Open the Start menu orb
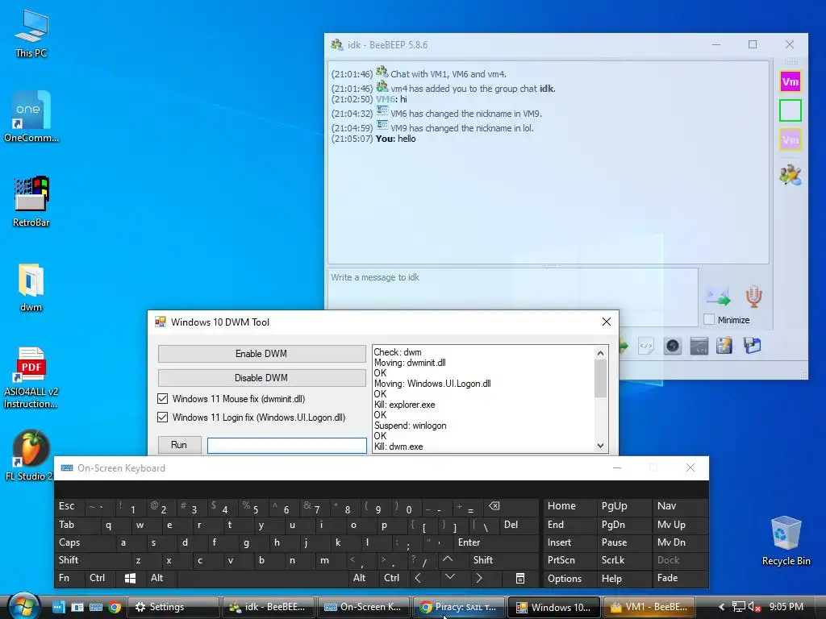This screenshot has width=826, height=619. (24, 606)
